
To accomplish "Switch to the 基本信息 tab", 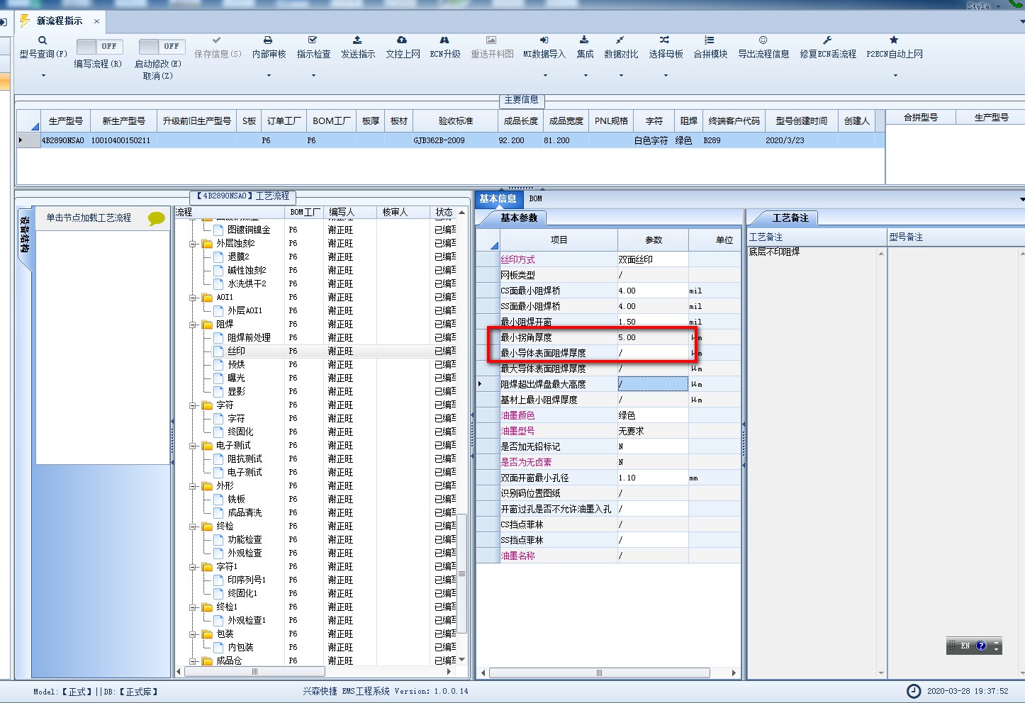I will (498, 198).
